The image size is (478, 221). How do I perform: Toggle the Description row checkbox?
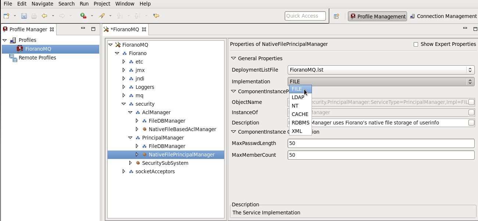pos(471,123)
